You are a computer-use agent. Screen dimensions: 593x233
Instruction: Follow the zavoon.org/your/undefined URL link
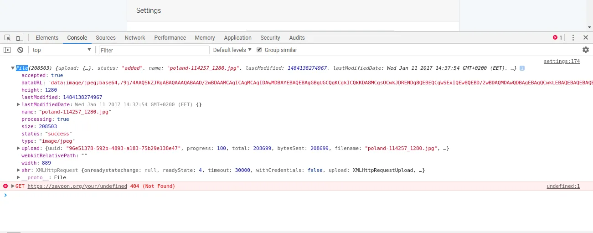(x=77, y=186)
